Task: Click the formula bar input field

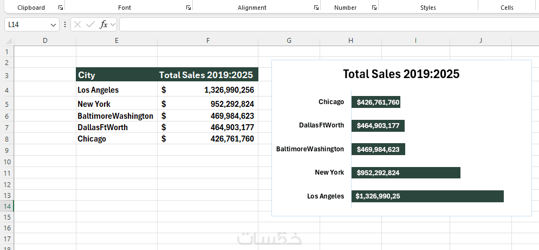Action: [x=325, y=25]
